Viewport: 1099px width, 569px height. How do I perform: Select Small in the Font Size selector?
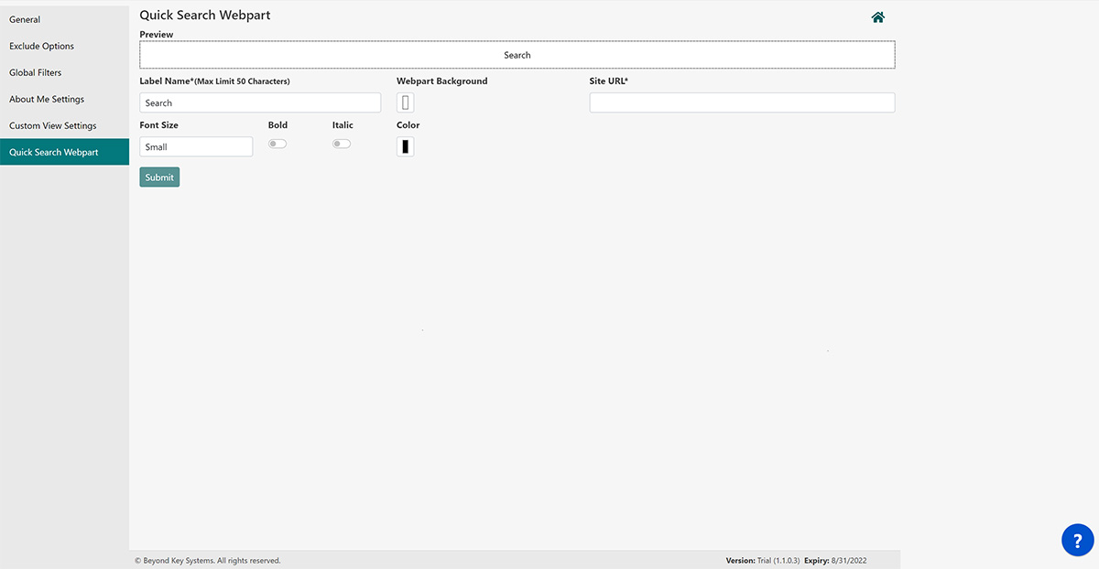196,146
